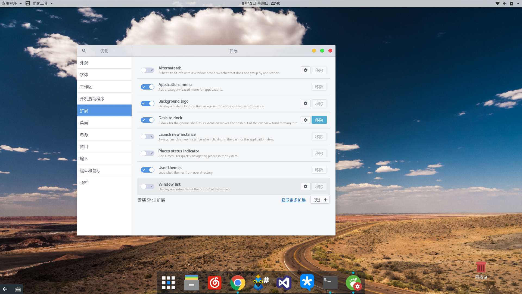522x294 pixels.
Task: Launch the file manager from dock
Action: coord(191,283)
